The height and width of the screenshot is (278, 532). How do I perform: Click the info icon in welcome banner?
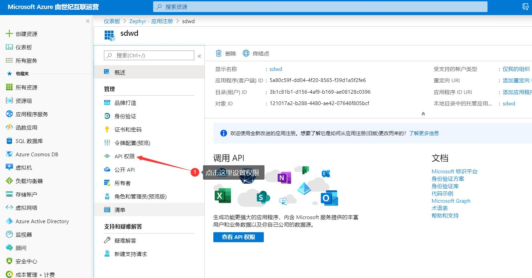(x=223, y=133)
